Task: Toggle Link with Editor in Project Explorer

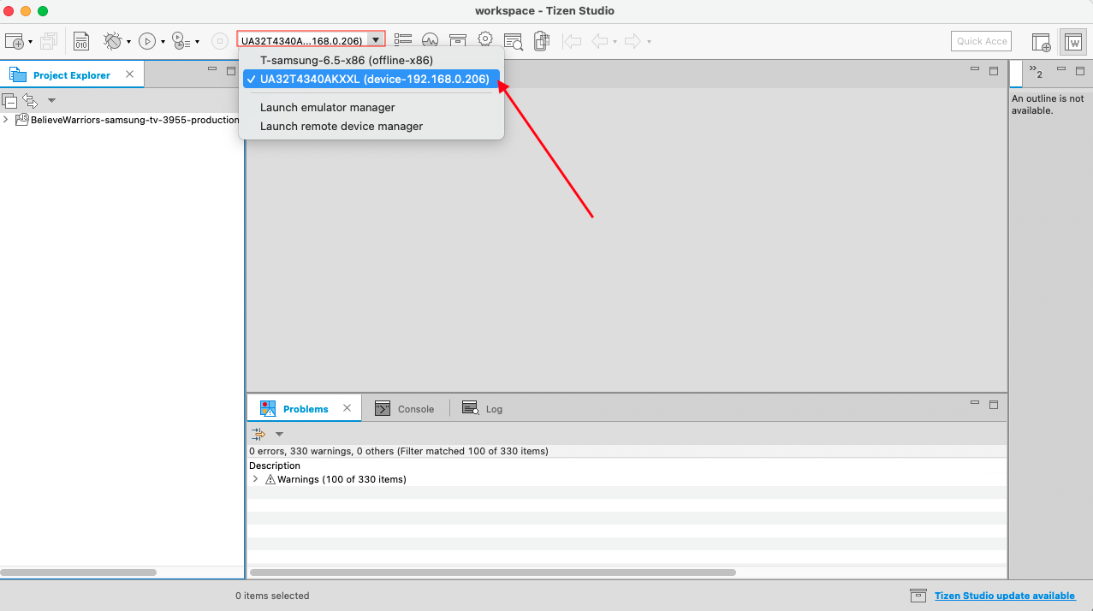Action: click(30, 100)
